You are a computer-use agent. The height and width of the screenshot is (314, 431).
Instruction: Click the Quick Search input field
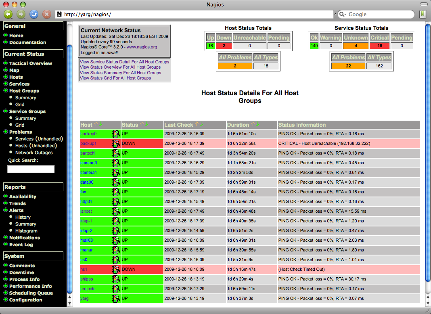click(x=31, y=169)
